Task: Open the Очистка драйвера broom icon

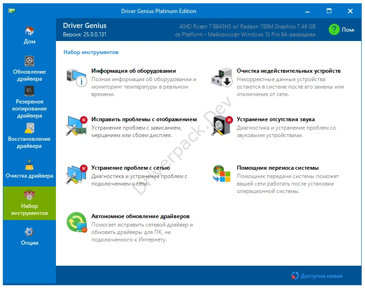Action: pyautogui.click(x=29, y=165)
